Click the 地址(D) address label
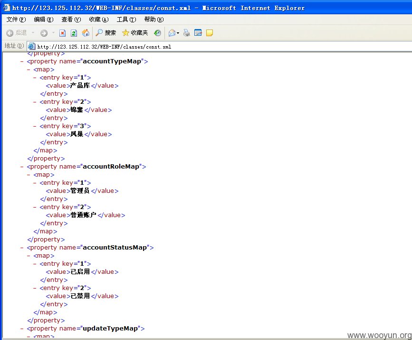This screenshot has height=340, width=412. (x=14, y=46)
